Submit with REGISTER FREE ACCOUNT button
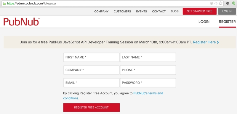This screenshot has height=114, width=237. [x=92, y=108]
